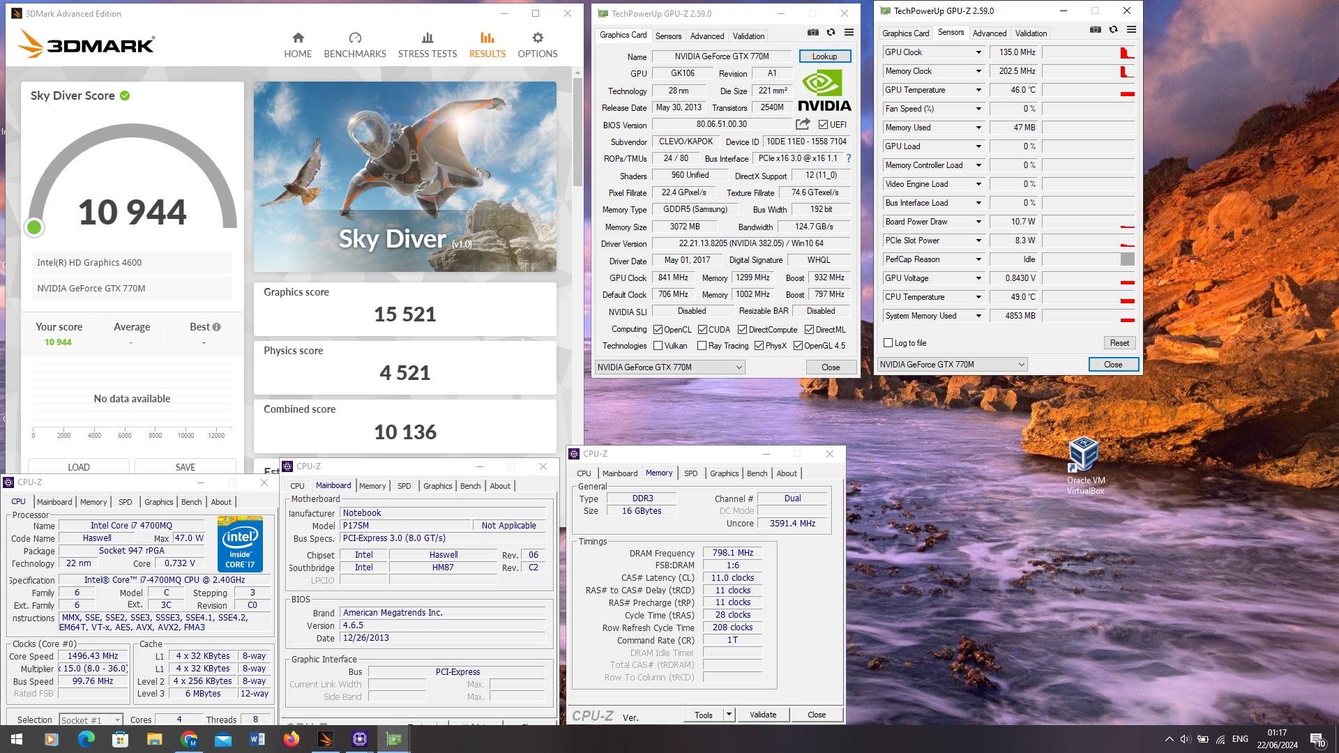Click the camera icon in GPU-Z Sensors window
This screenshot has width=1339, height=753.
tap(1096, 29)
